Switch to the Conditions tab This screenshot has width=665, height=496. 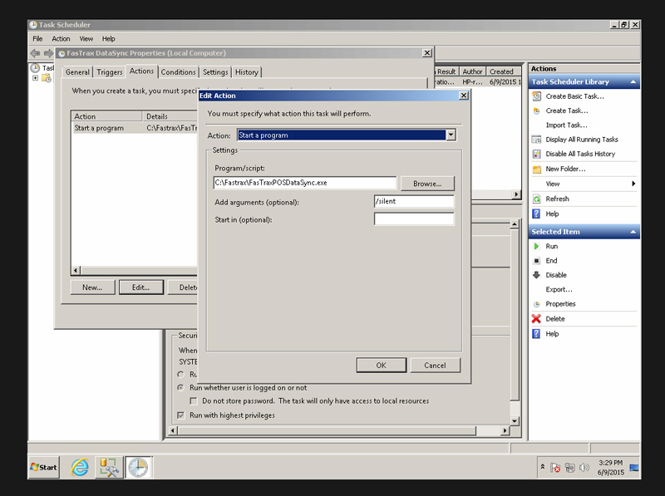[178, 72]
